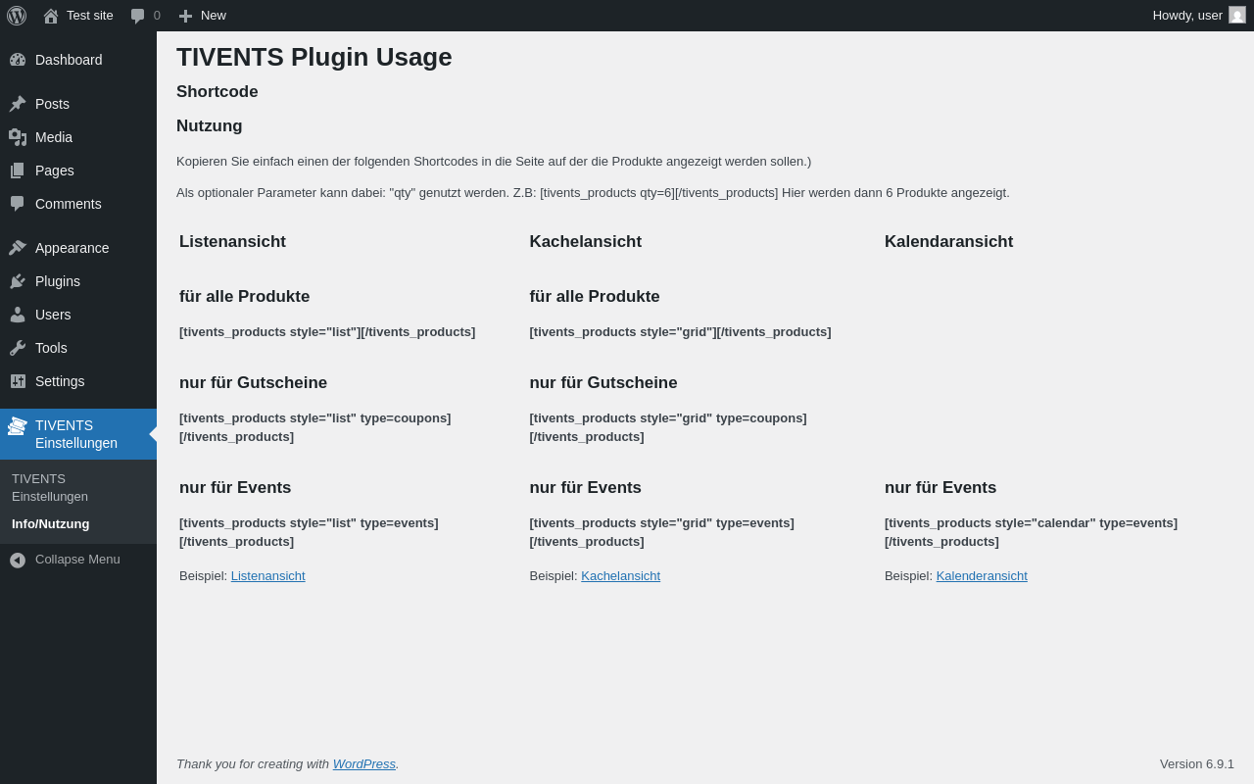This screenshot has width=1254, height=784.
Task: Click the calendar events shortcode text
Action: tap(1031, 532)
